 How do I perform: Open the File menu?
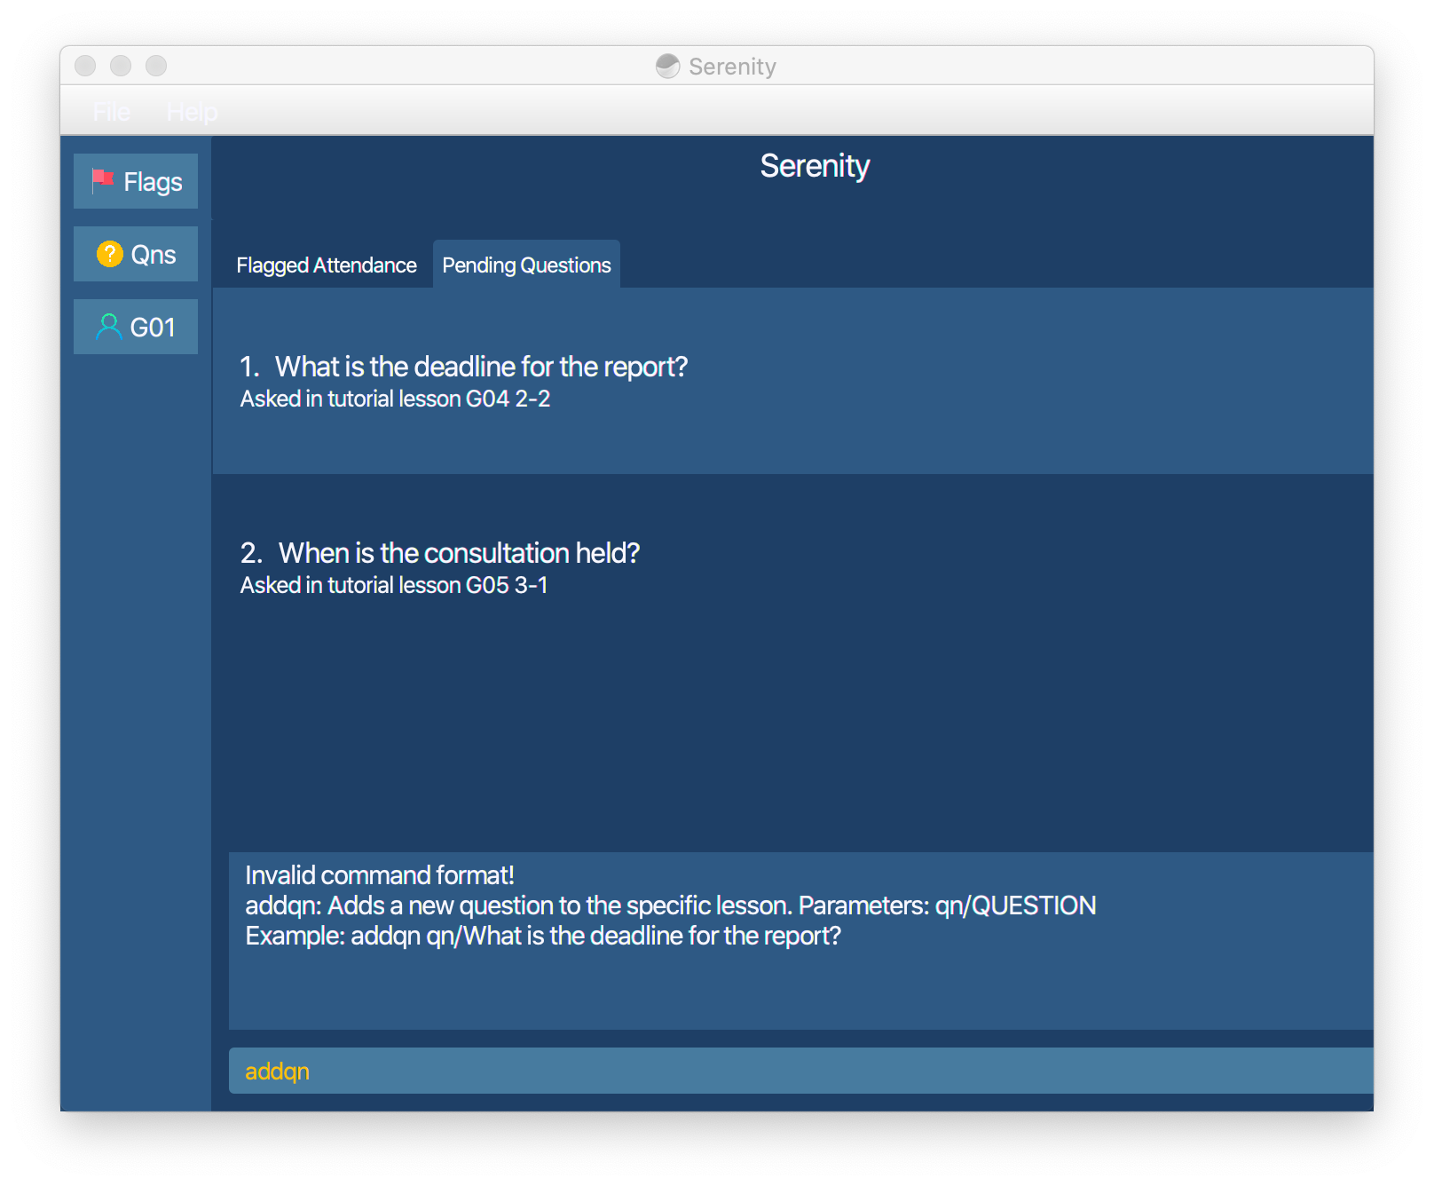tap(112, 112)
